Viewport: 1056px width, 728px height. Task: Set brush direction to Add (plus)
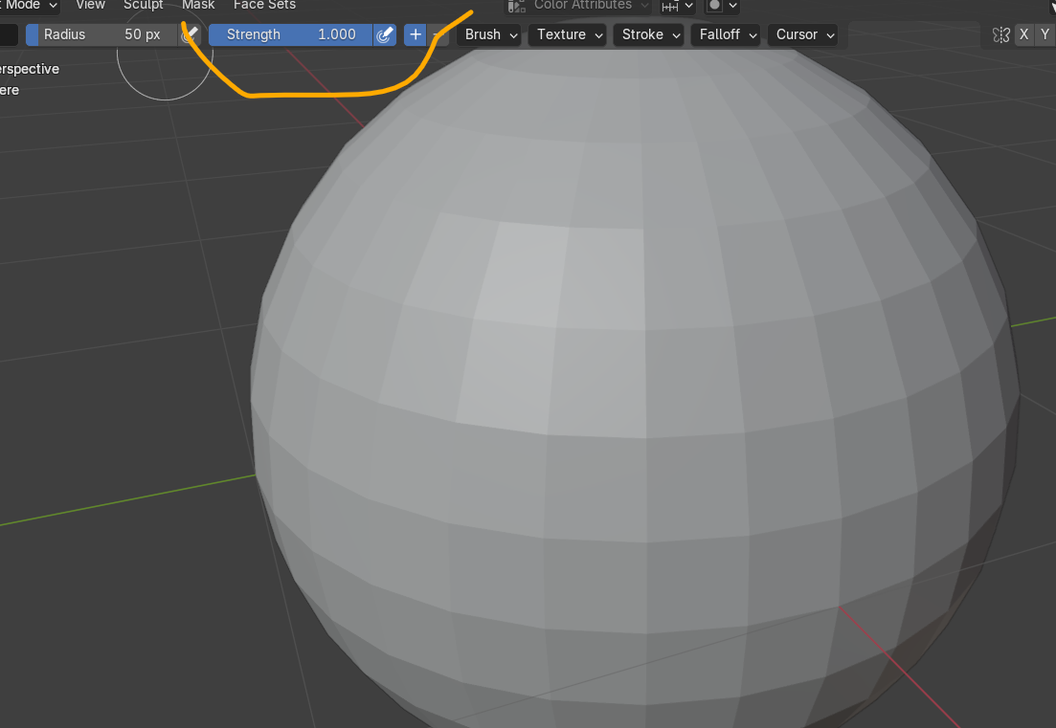[416, 34]
